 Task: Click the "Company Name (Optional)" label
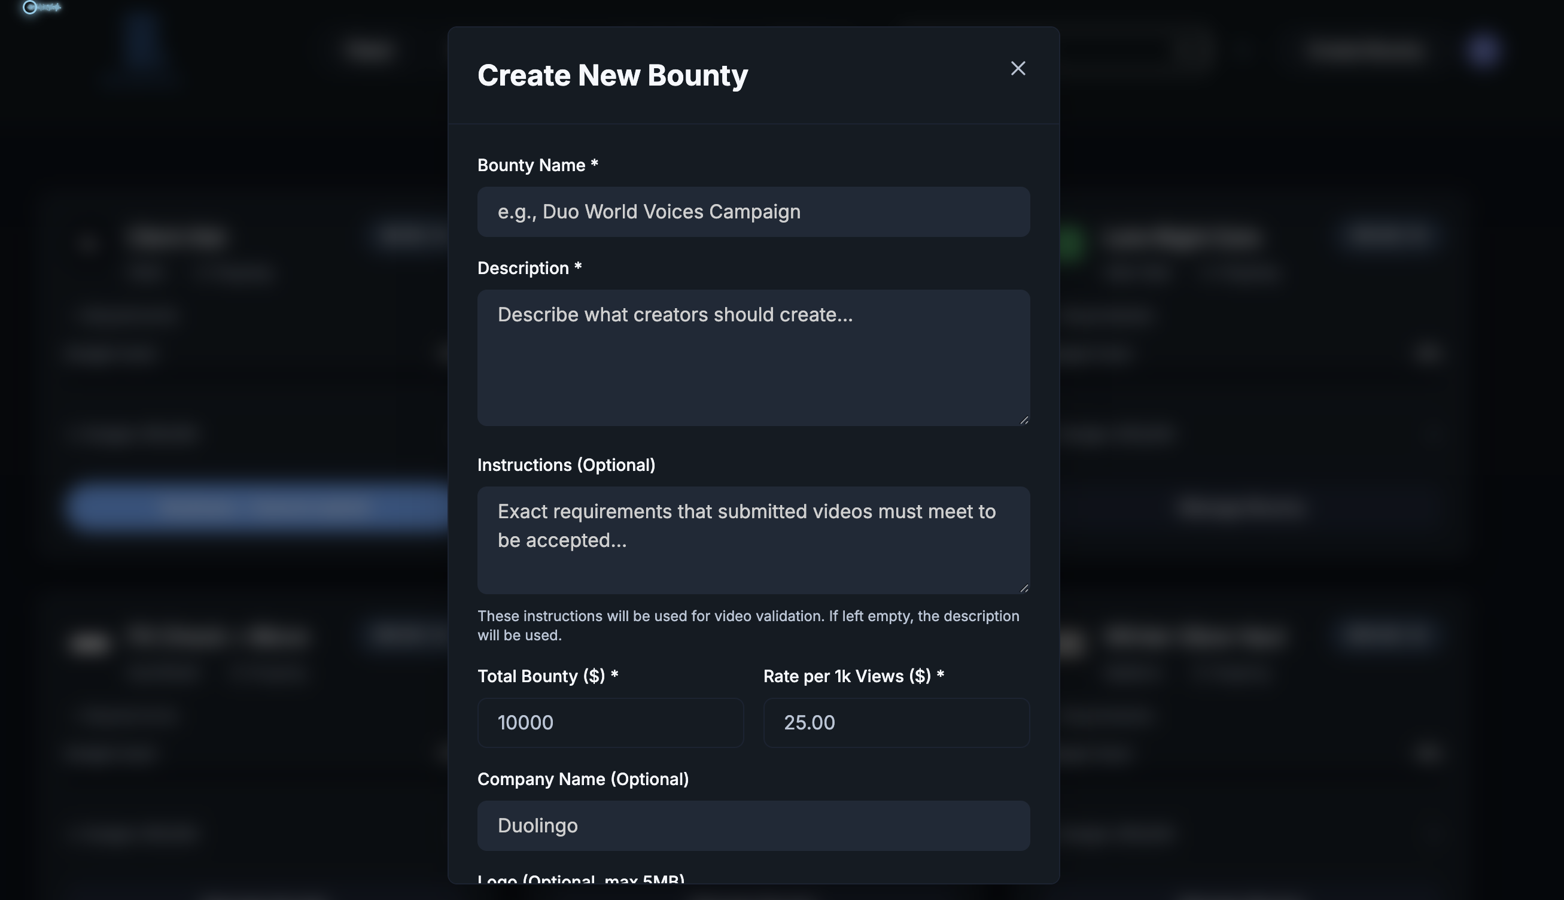(582, 780)
